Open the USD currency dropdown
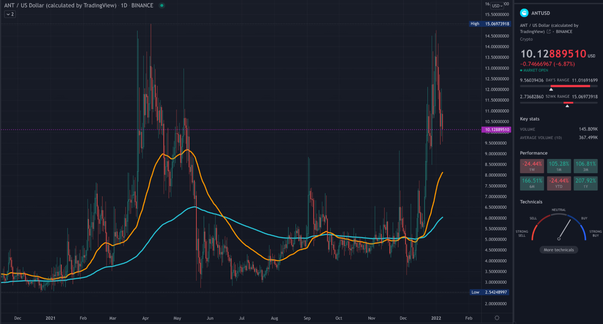 497,6
